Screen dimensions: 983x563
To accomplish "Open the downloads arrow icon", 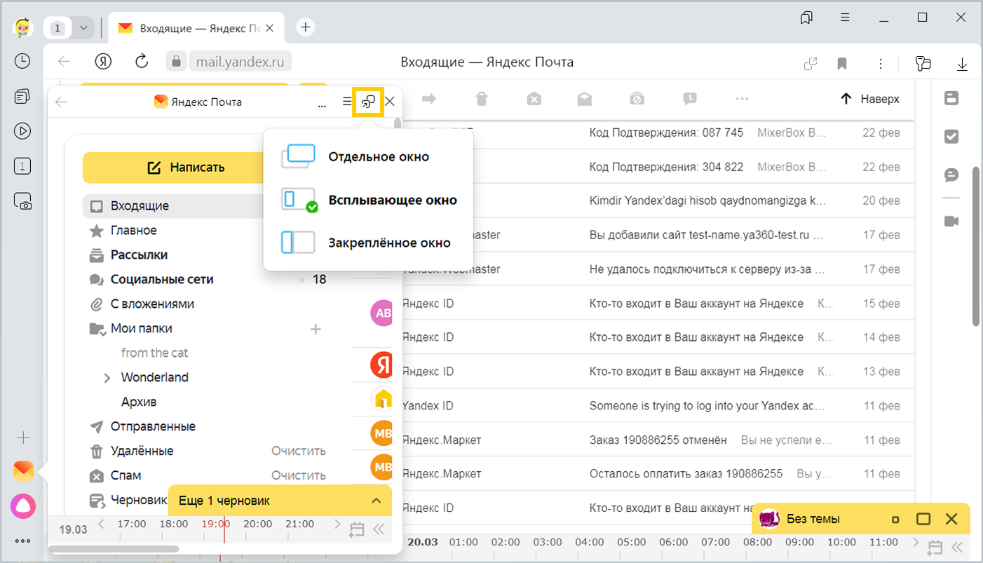I will click(962, 63).
